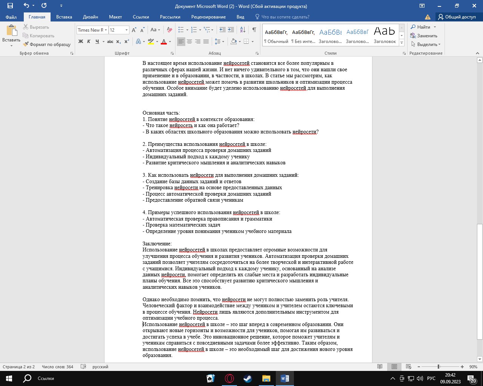Show or hide paragraph marks
This screenshot has width=483, height=386.
point(254,30)
